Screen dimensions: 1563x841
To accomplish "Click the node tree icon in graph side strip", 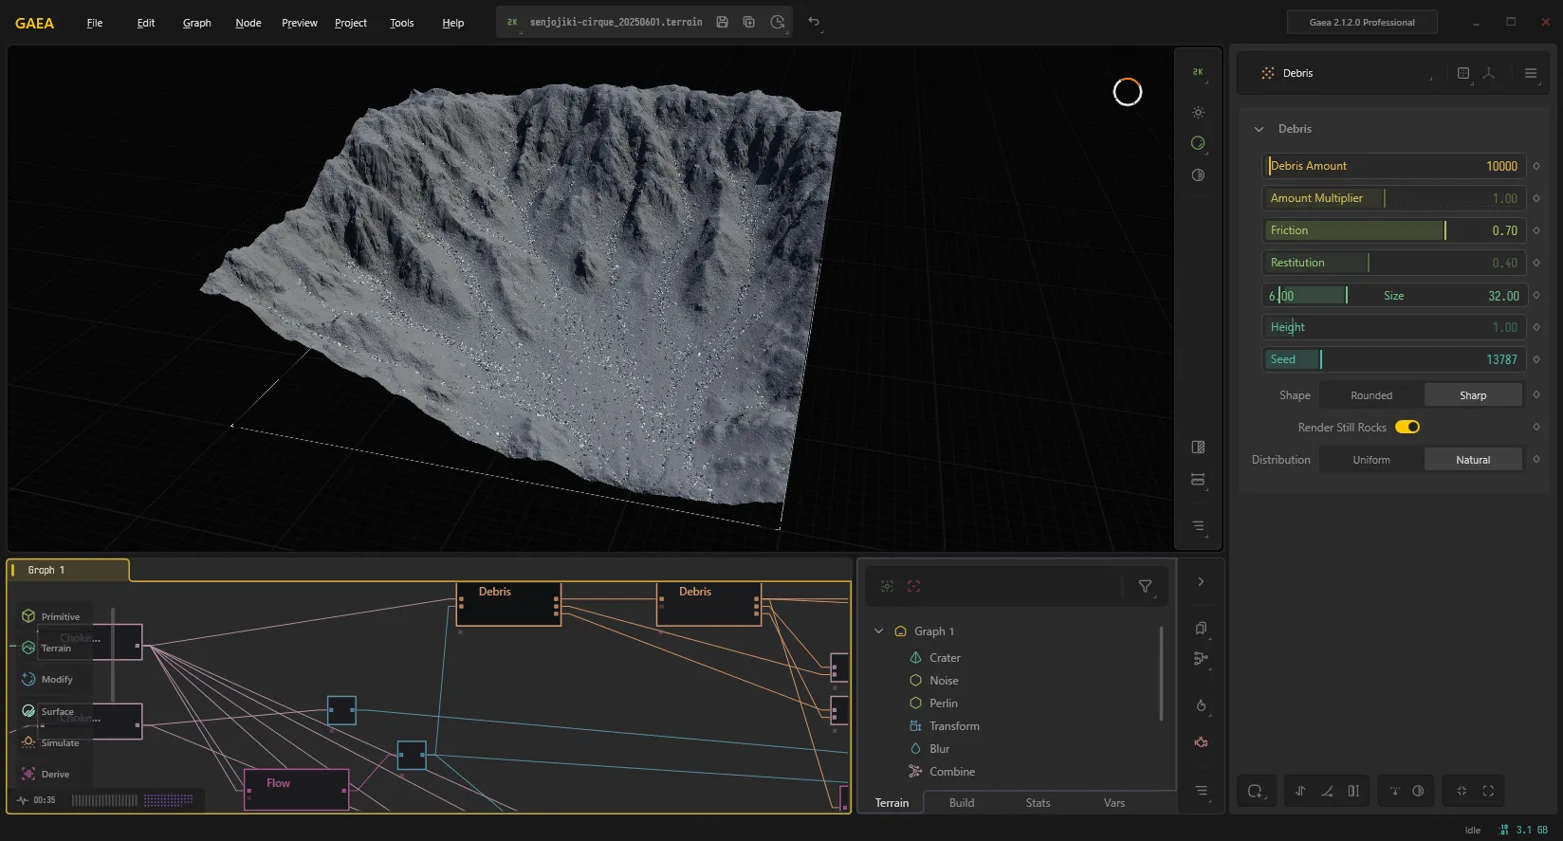I will coord(1201,659).
